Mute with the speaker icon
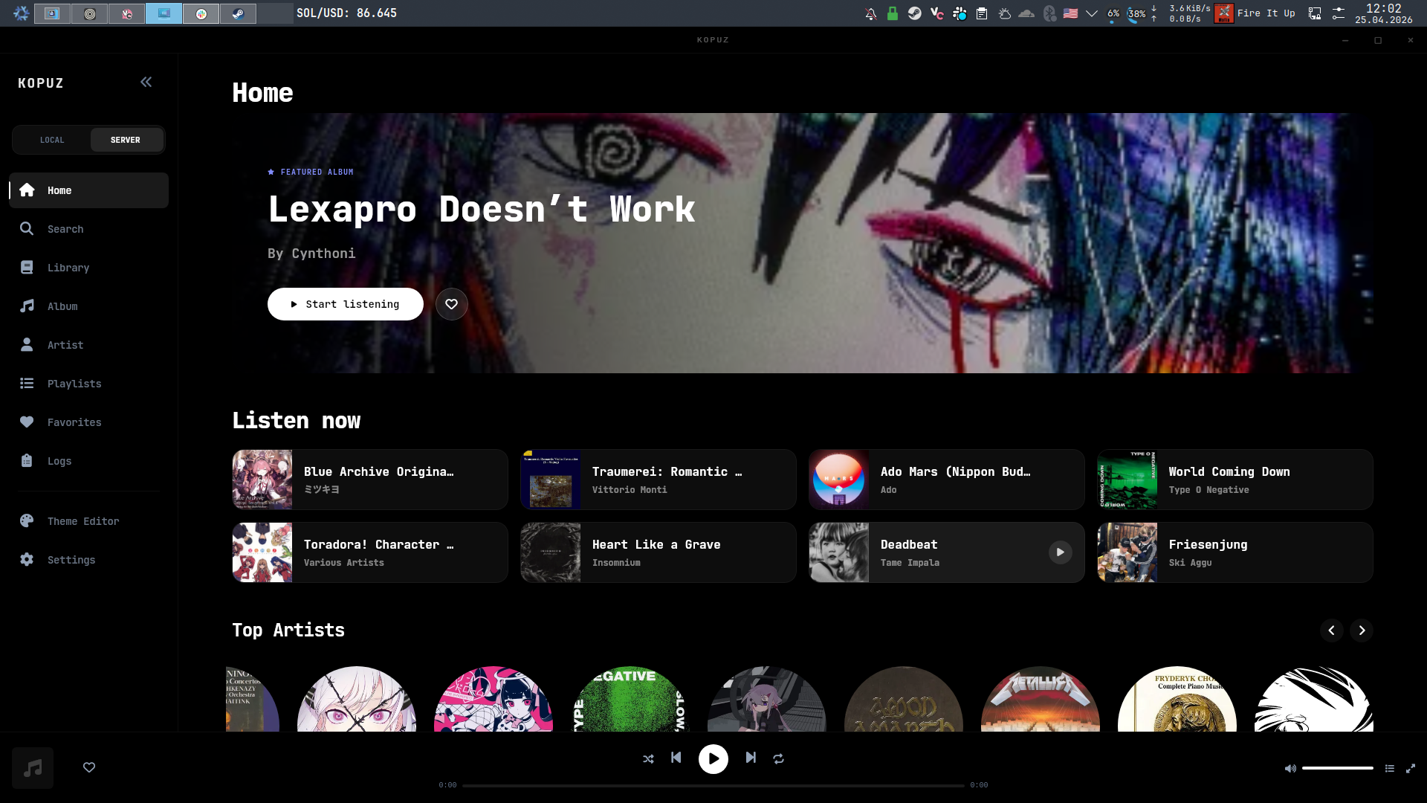This screenshot has height=803, width=1427. (1290, 769)
